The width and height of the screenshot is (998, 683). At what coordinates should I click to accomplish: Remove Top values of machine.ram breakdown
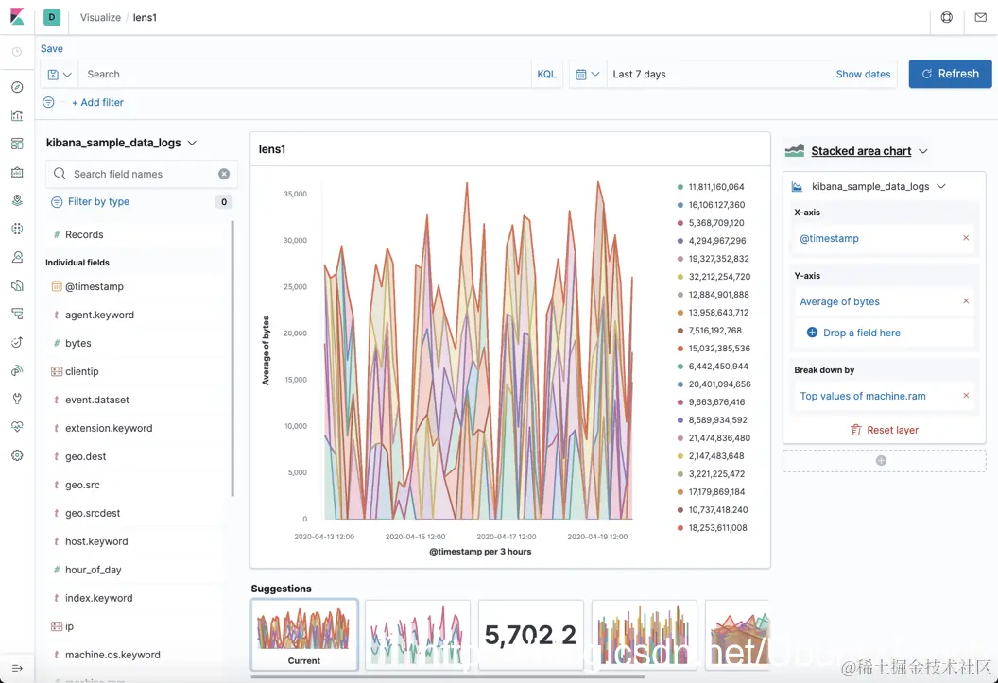(x=966, y=396)
